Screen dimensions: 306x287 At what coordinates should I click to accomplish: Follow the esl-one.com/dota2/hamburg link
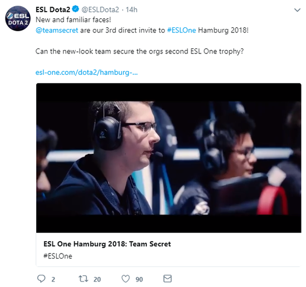point(86,72)
